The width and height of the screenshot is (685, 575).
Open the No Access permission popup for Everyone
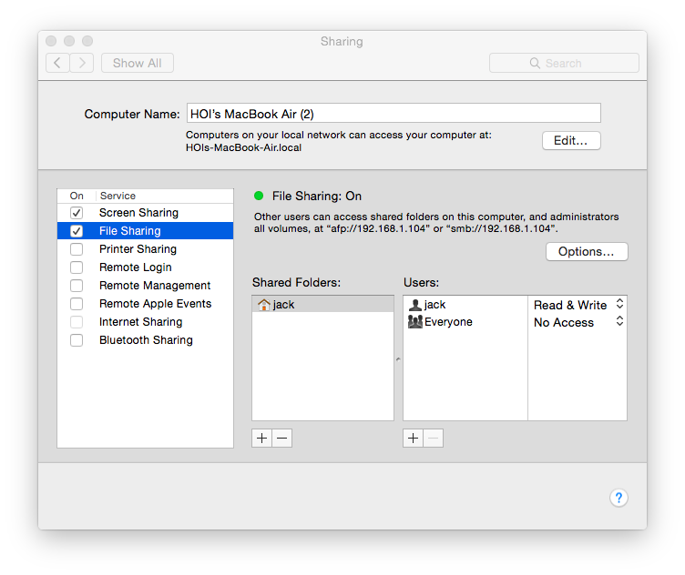tap(578, 322)
